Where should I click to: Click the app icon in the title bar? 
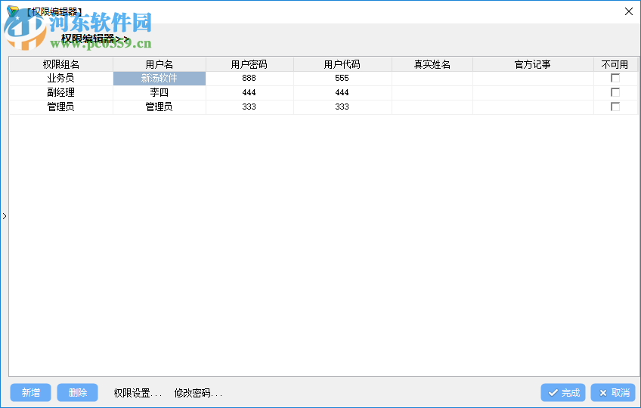(x=12, y=11)
